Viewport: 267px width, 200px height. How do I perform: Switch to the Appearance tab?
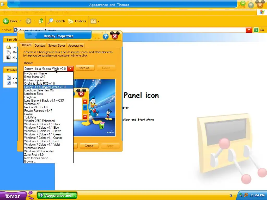(76, 46)
